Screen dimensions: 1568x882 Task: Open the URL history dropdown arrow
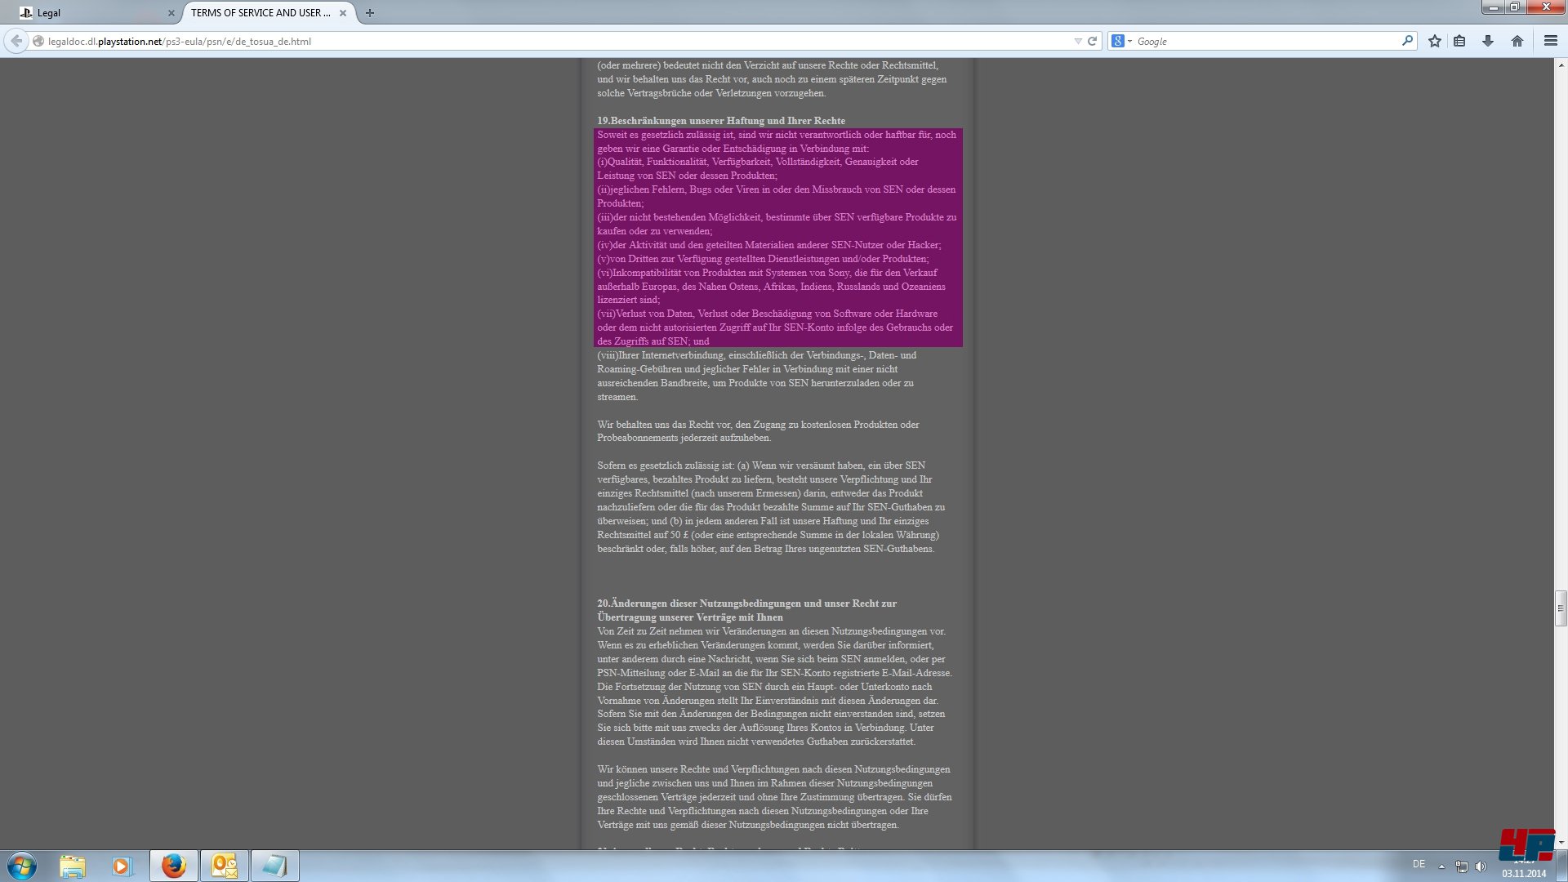(1077, 41)
